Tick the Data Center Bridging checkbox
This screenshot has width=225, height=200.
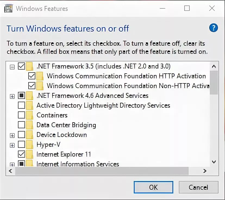[21, 125]
